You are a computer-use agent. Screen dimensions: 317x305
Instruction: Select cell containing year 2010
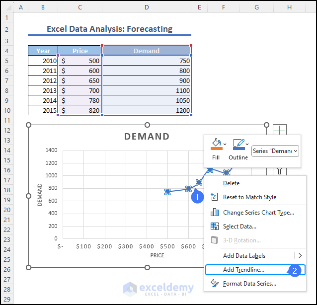pos(43,61)
